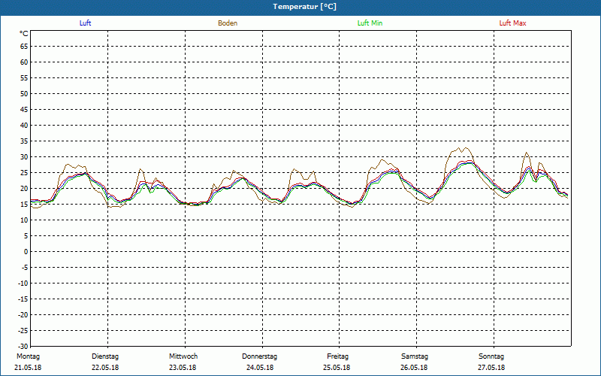
Task: Click the blue Luft legend label
Action: tap(85, 23)
